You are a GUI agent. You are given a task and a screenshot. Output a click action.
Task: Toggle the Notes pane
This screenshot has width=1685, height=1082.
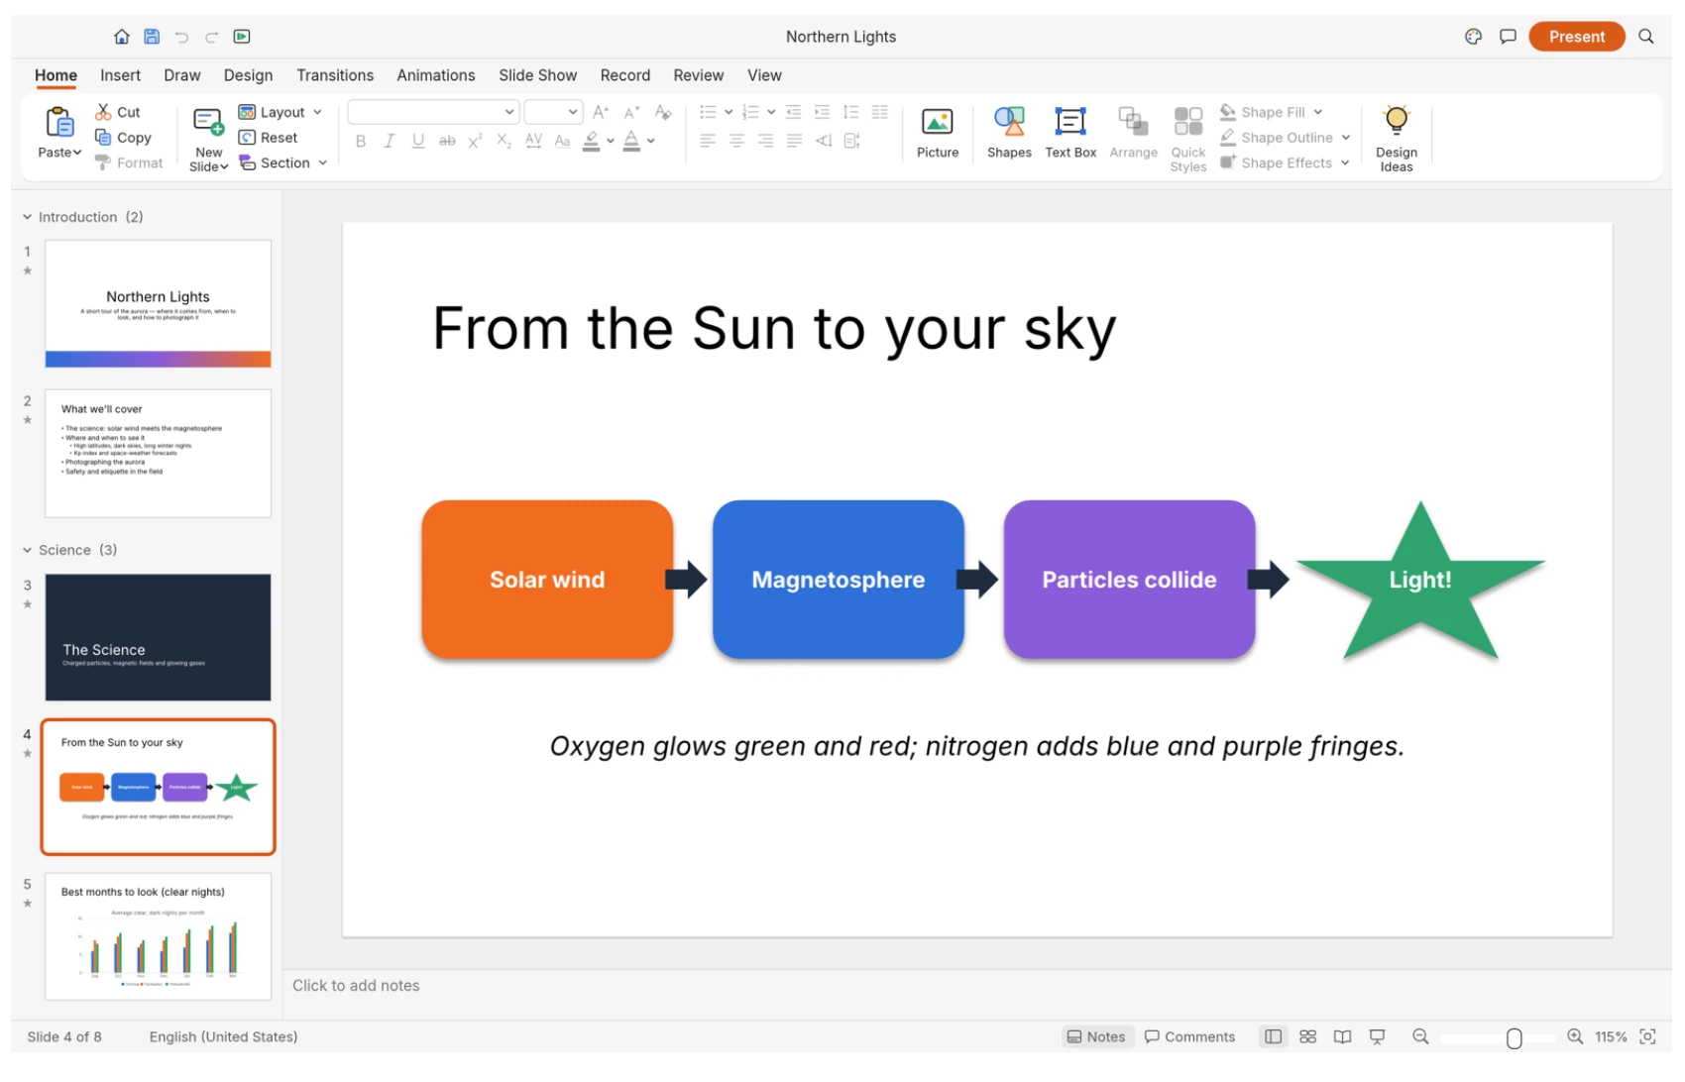1096,1036
